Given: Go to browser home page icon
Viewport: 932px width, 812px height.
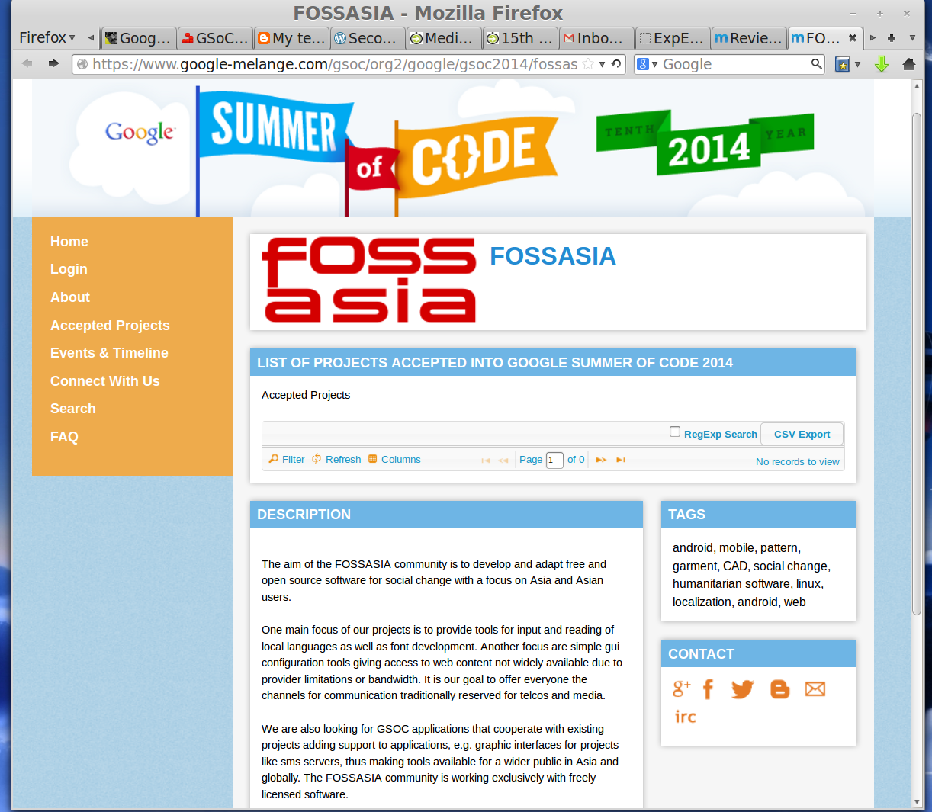Looking at the screenshot, I should [909, 64].
